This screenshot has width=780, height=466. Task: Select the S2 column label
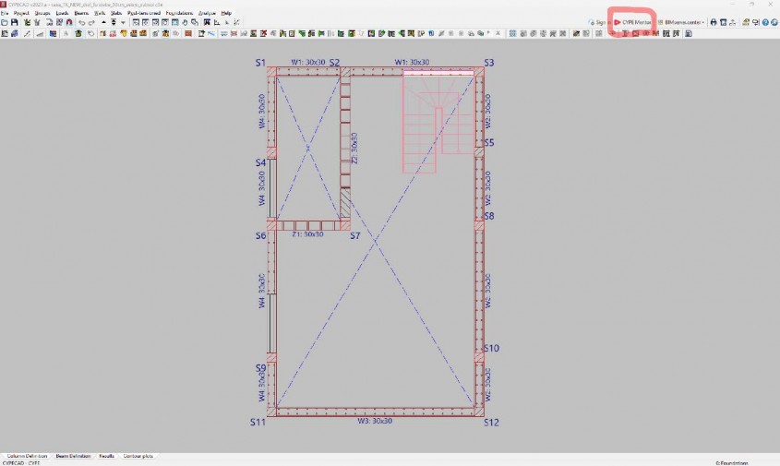click(x=334, y=63)
